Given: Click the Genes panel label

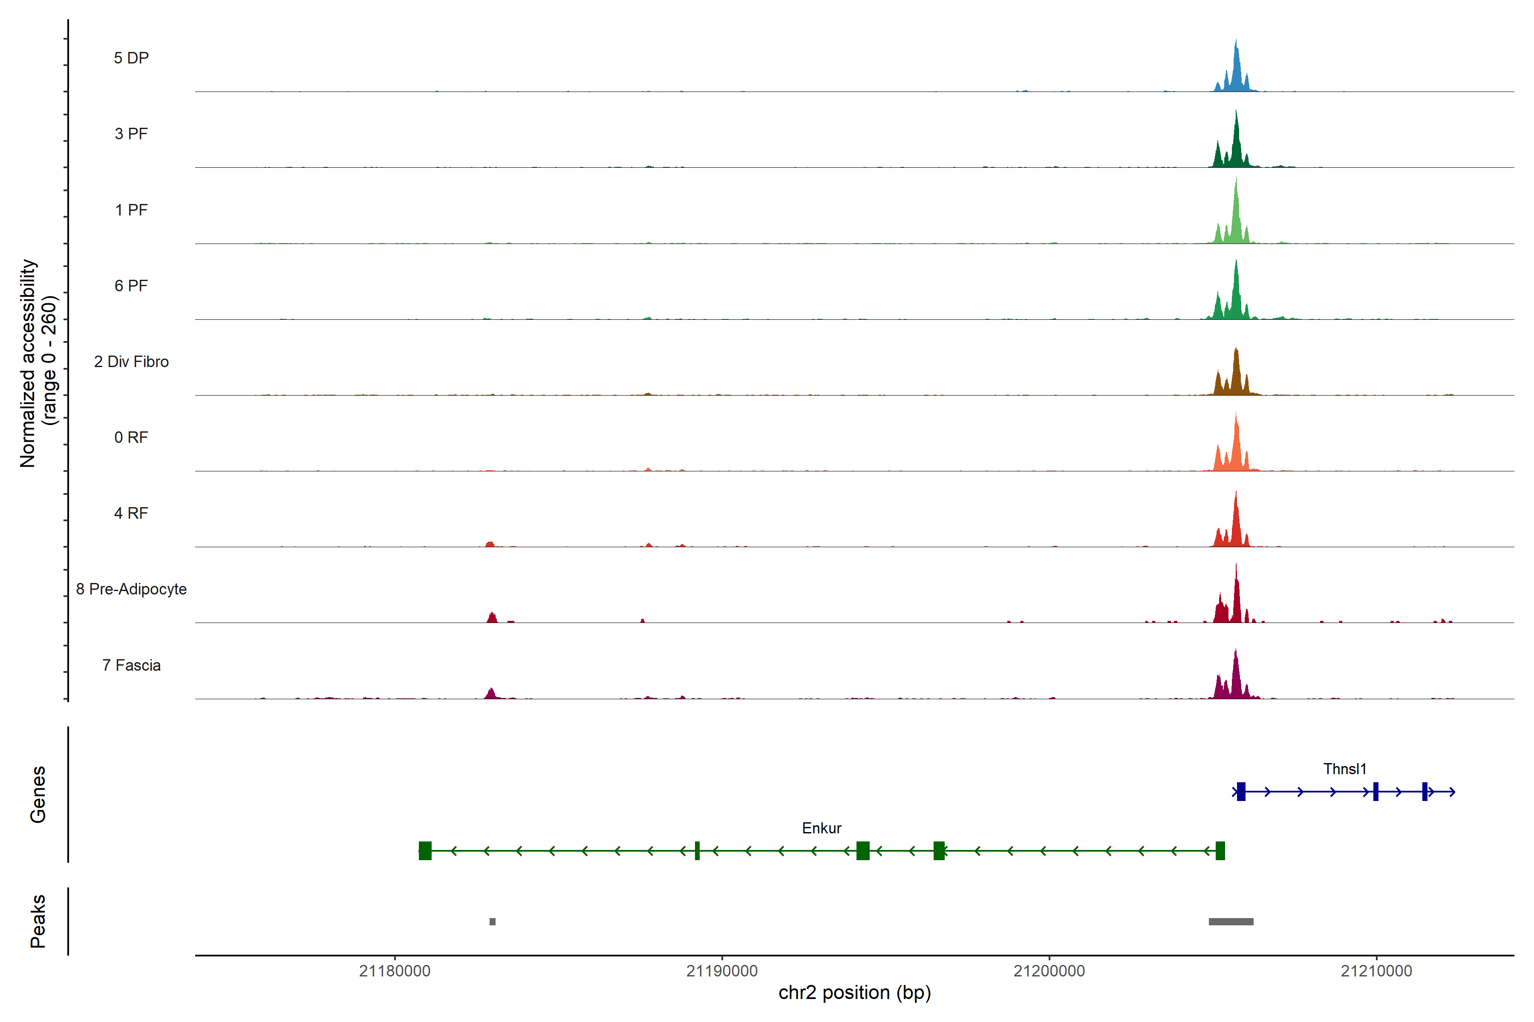Looking at the screenshot, I should pyautogui.click(x=38, y=795).
